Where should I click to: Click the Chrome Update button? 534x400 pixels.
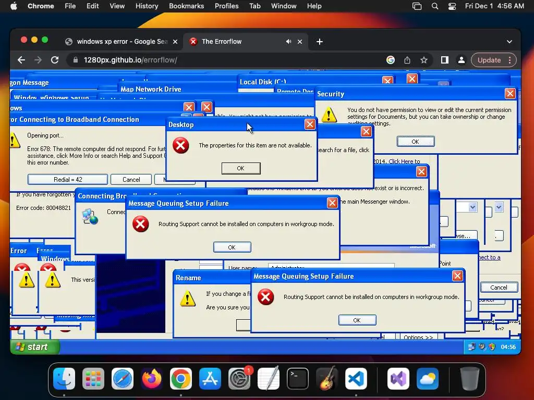pos(489,60)
